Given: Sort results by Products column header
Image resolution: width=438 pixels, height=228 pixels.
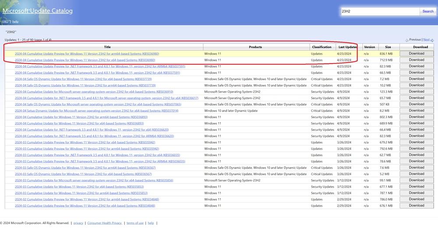Looking at the screenshot, I should click(x=255, y=47).
